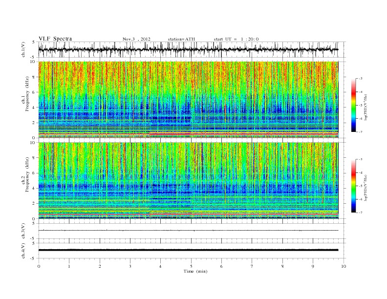
Task: Click the ch.1 spectrogram panel
Action: (x=188, y=100)
